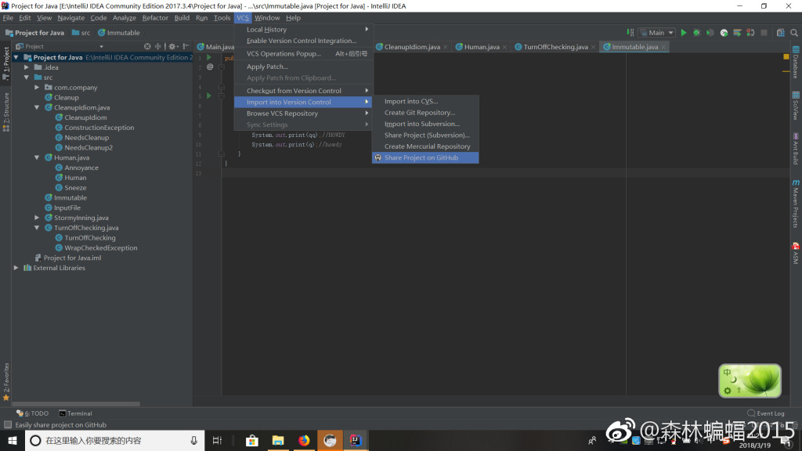This screenshot has width=802, height=451.
Task: Click the Make Project build icon
Action: pyautogui.click(x=630, y=33)
